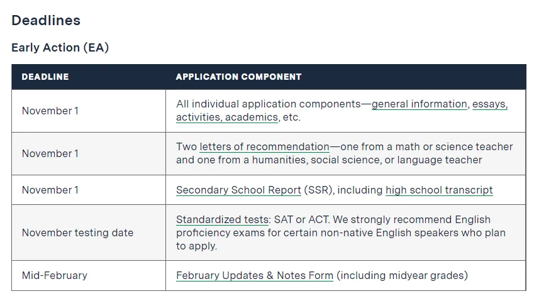Click the DEADLINE column header
Image resolution: width=534 pixels, height=301 pixels.
45,77
